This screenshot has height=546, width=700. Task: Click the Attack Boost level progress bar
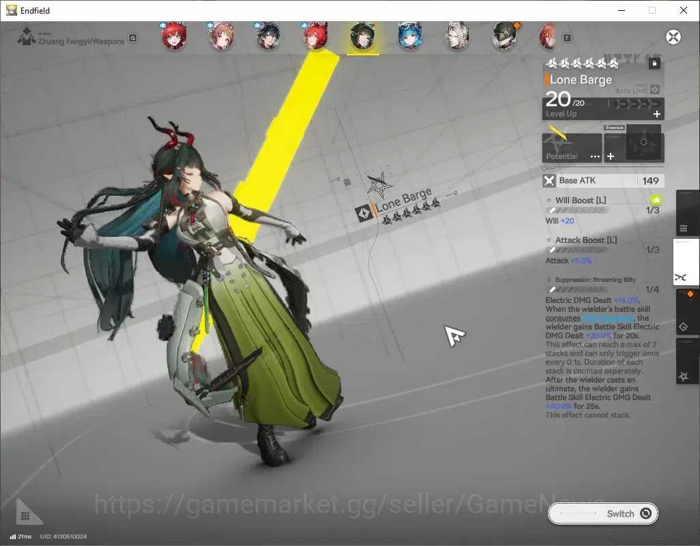(x=577, y=250)
